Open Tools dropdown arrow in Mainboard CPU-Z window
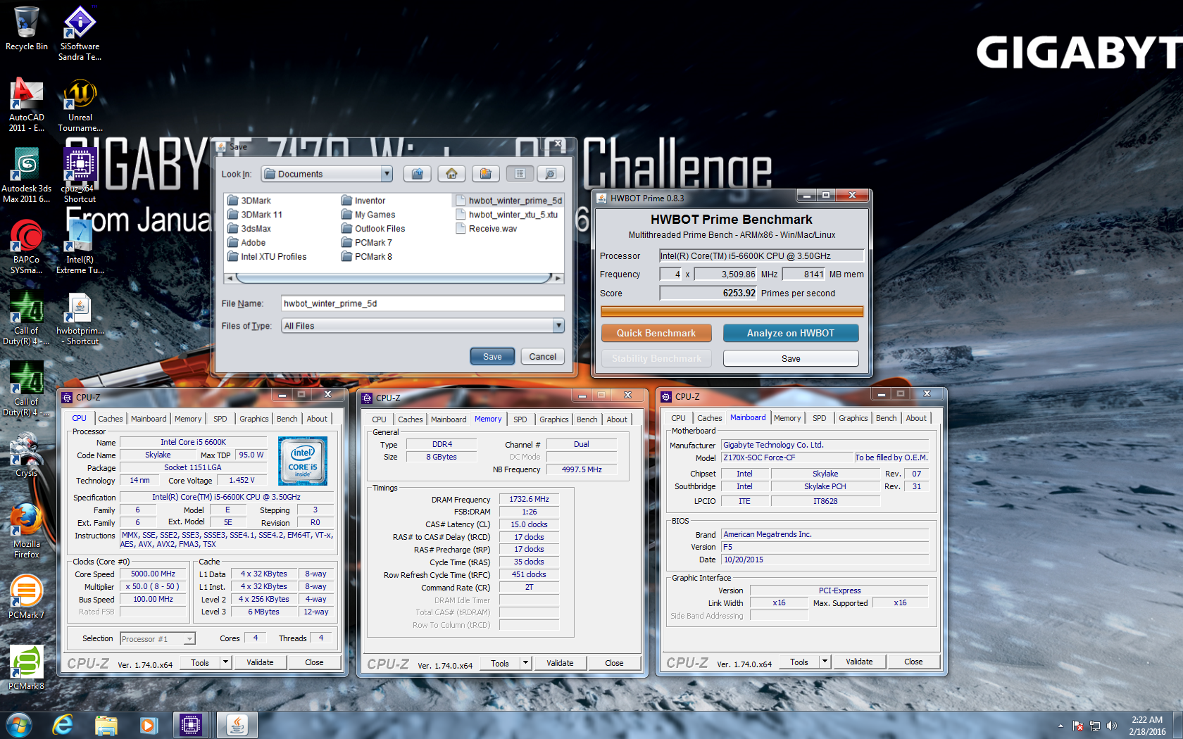 pos(825,662)
